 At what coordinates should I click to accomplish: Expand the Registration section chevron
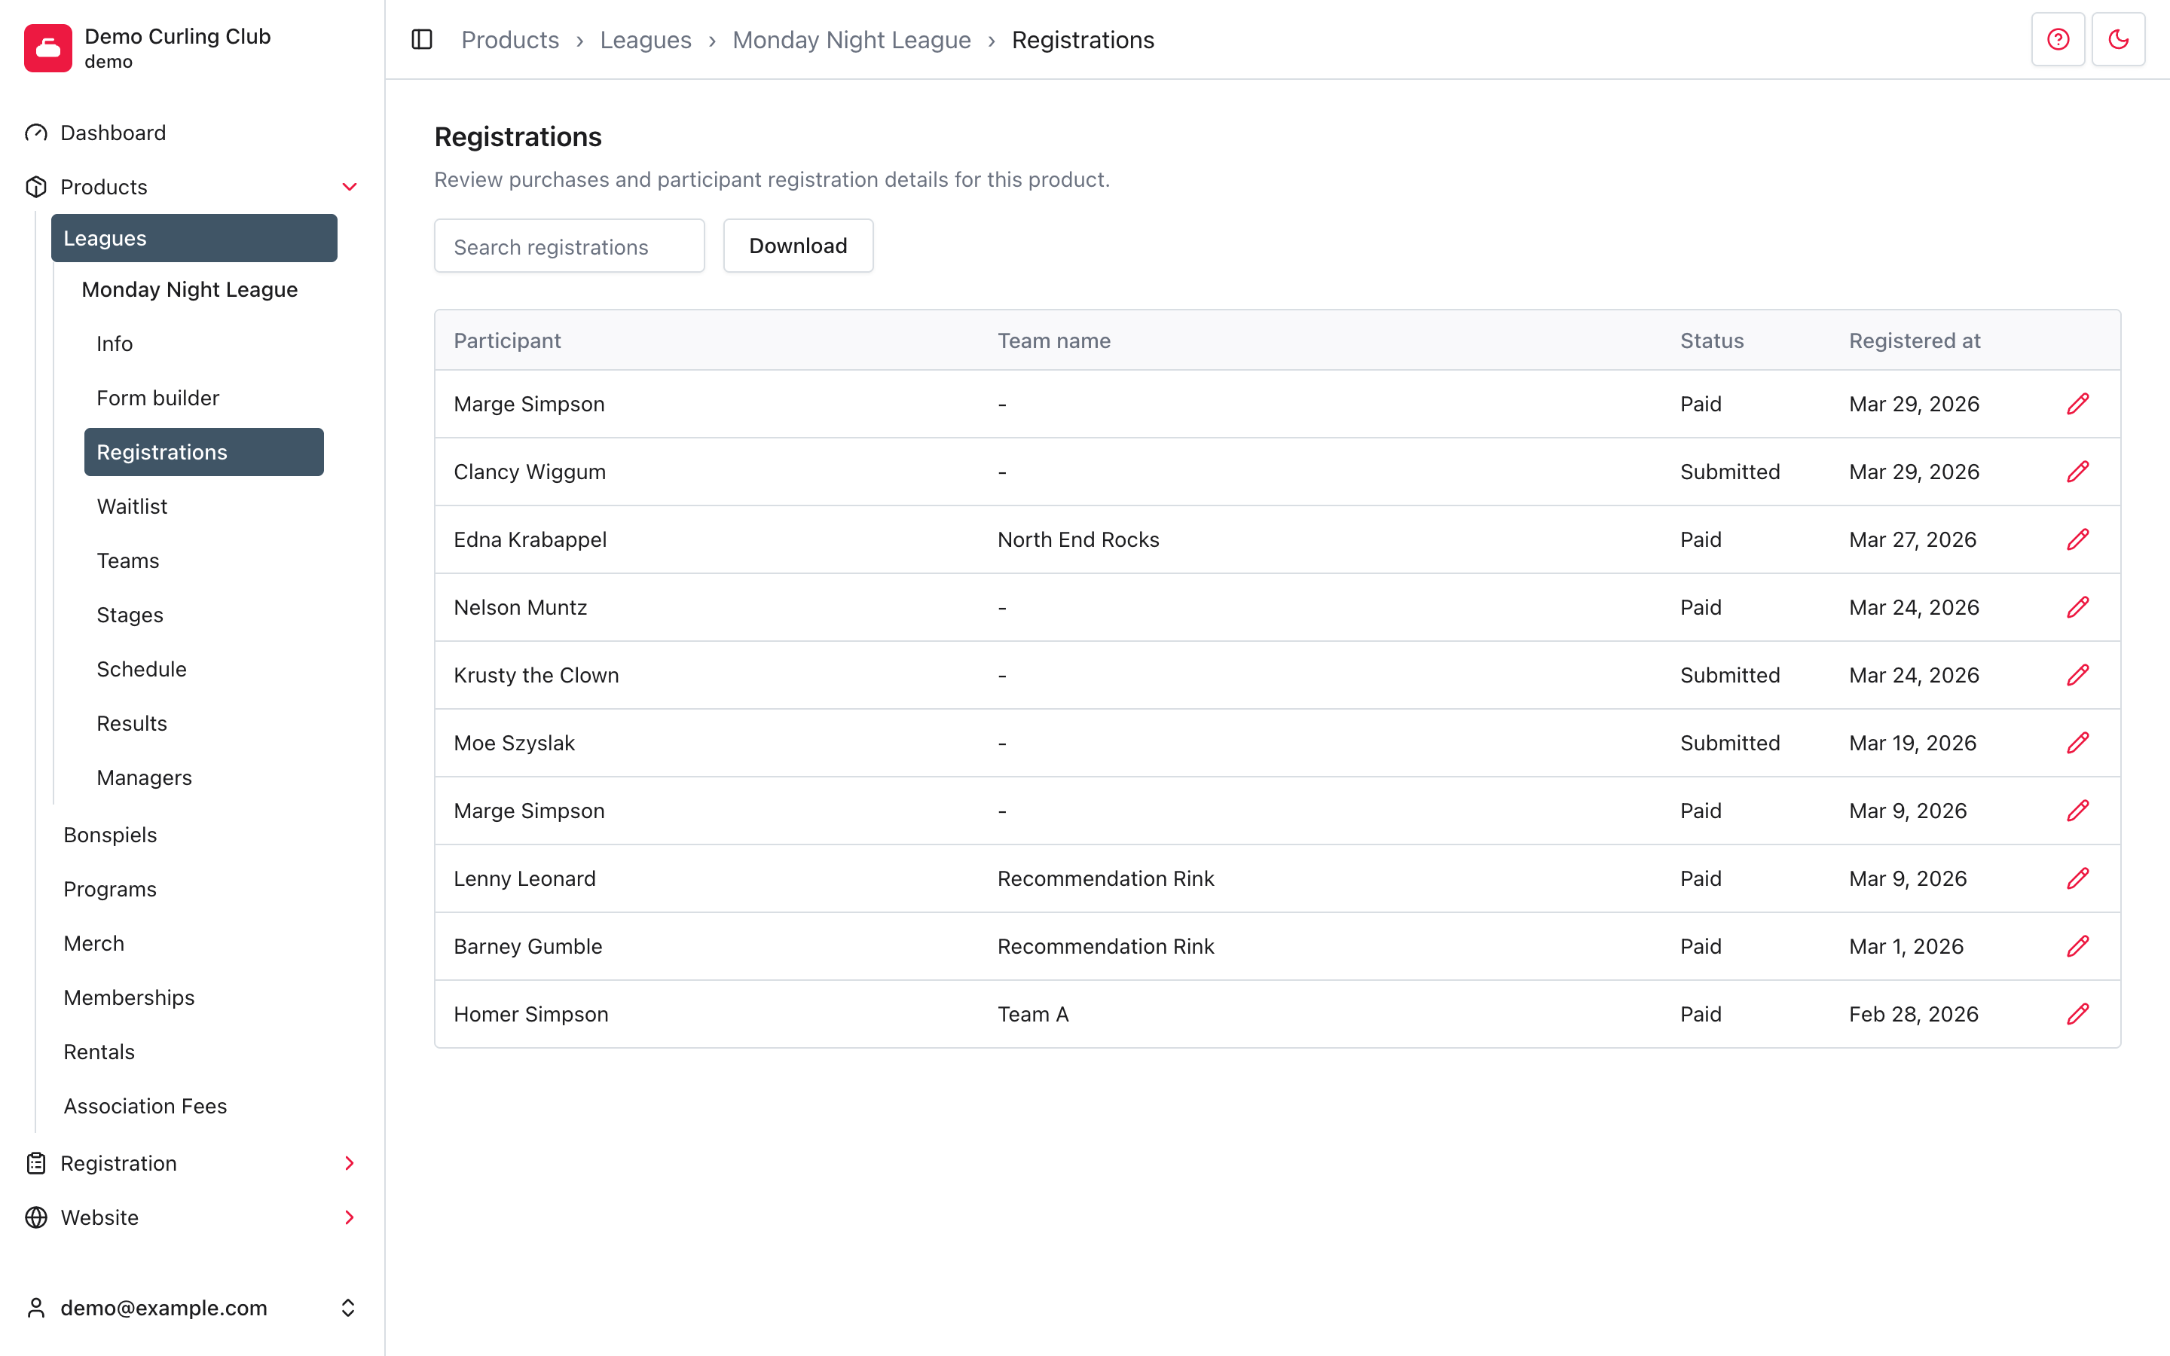pos(350,1163)
